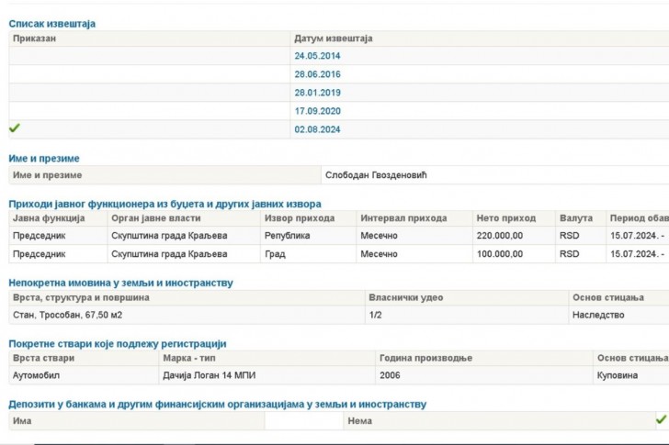This screenshot has height=445, width=669.
Task: Open the report dated 17.09.2020
Action: (317, 111)
